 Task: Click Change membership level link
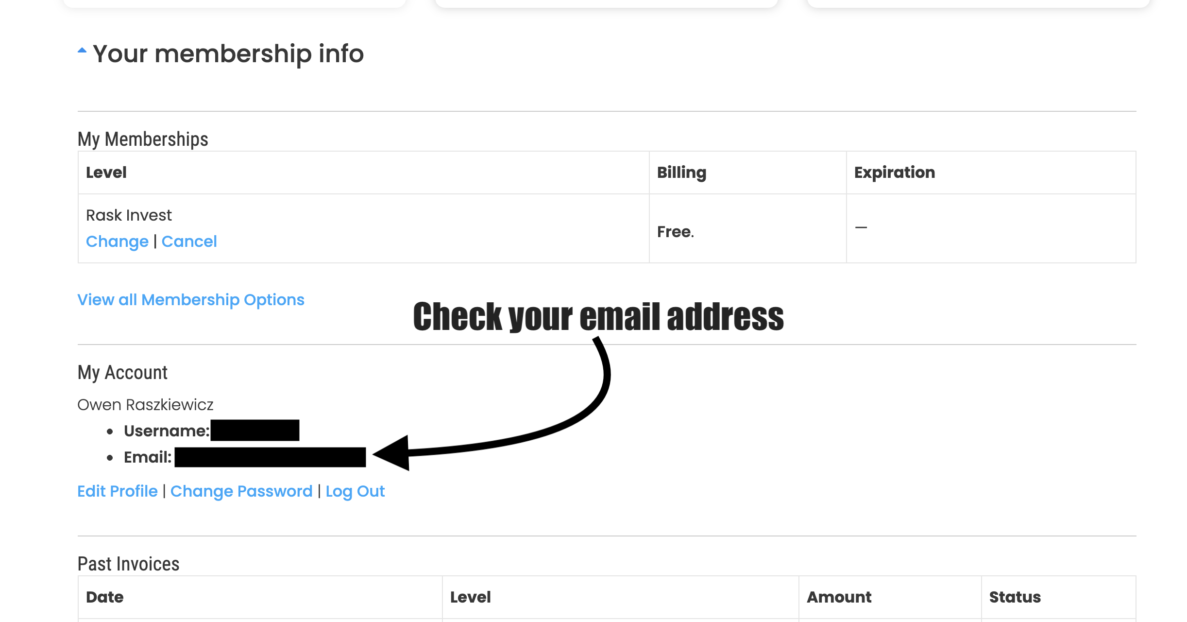pyautogui.click(x=117, y=242)
